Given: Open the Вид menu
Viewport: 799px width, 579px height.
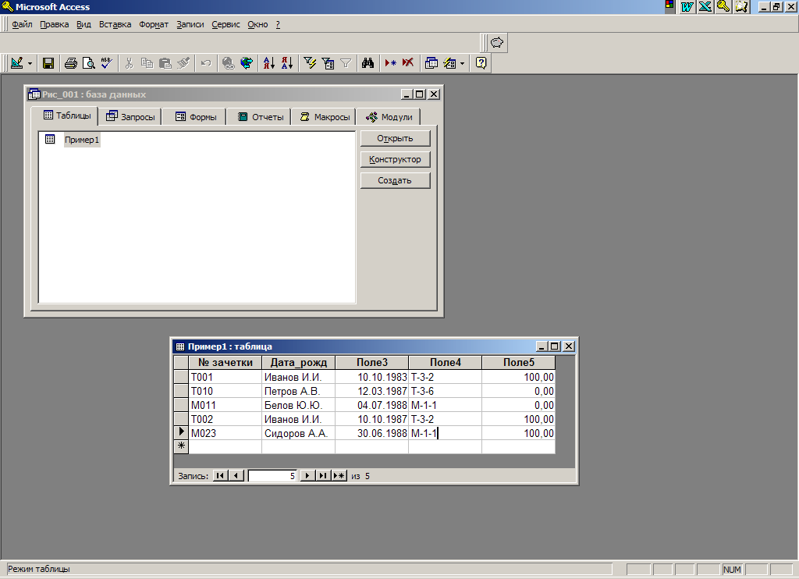Looking at the screenshot, I should click(x=83, y=24).
